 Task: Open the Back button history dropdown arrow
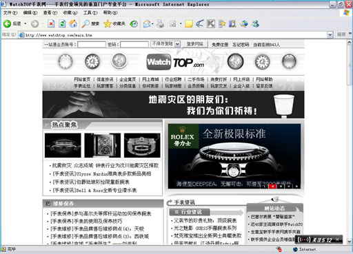26,23
